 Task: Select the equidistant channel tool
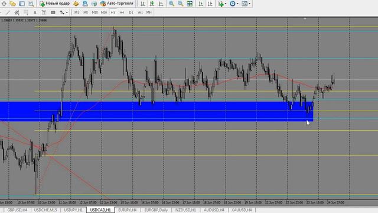(17, 12)
